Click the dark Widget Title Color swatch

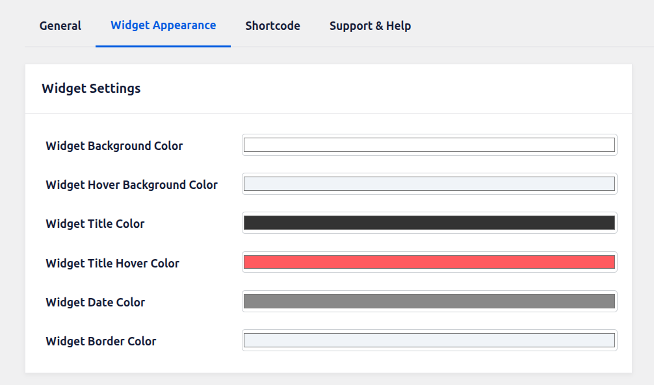point(429,223)
